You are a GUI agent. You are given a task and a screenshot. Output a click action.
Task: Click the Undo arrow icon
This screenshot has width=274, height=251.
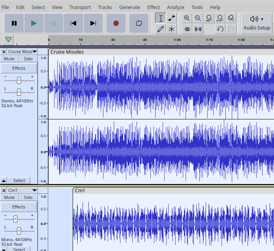tap(220, 29)
